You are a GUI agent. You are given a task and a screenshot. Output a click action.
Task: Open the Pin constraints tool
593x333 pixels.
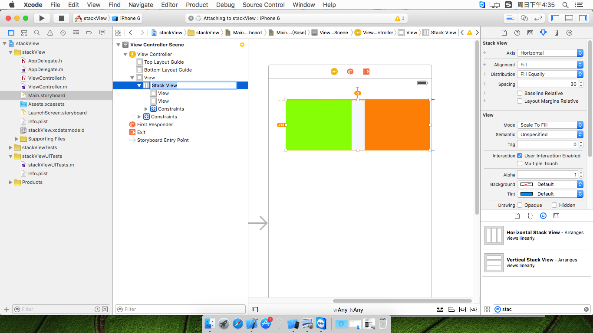tap(462, 310)
